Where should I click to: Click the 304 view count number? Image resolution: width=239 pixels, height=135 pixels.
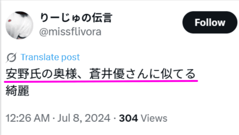click(x=128, y=118)
